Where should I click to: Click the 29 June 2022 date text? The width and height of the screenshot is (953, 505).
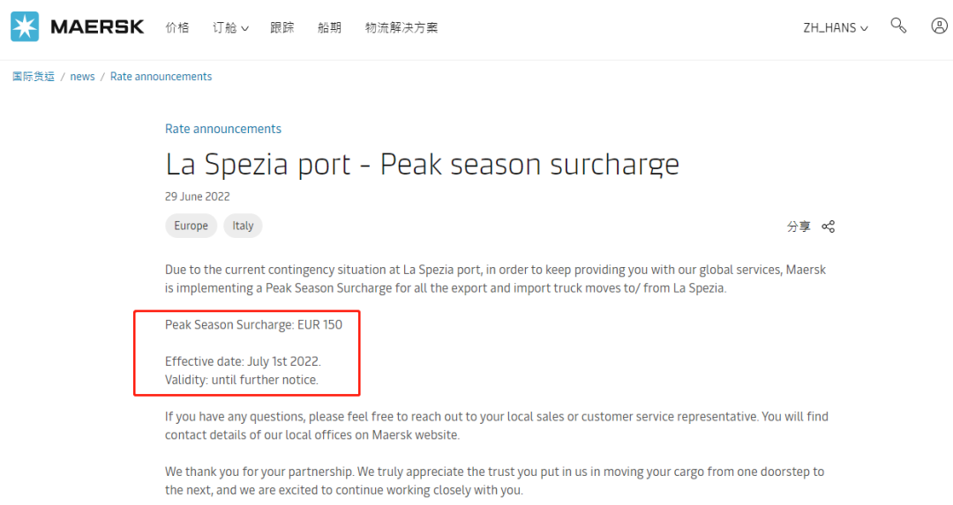pos(197,197)
